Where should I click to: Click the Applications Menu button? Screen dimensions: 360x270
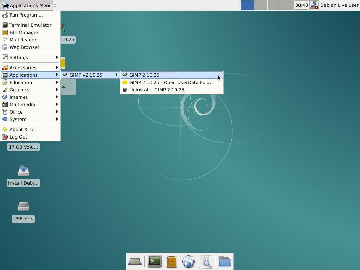27,5
